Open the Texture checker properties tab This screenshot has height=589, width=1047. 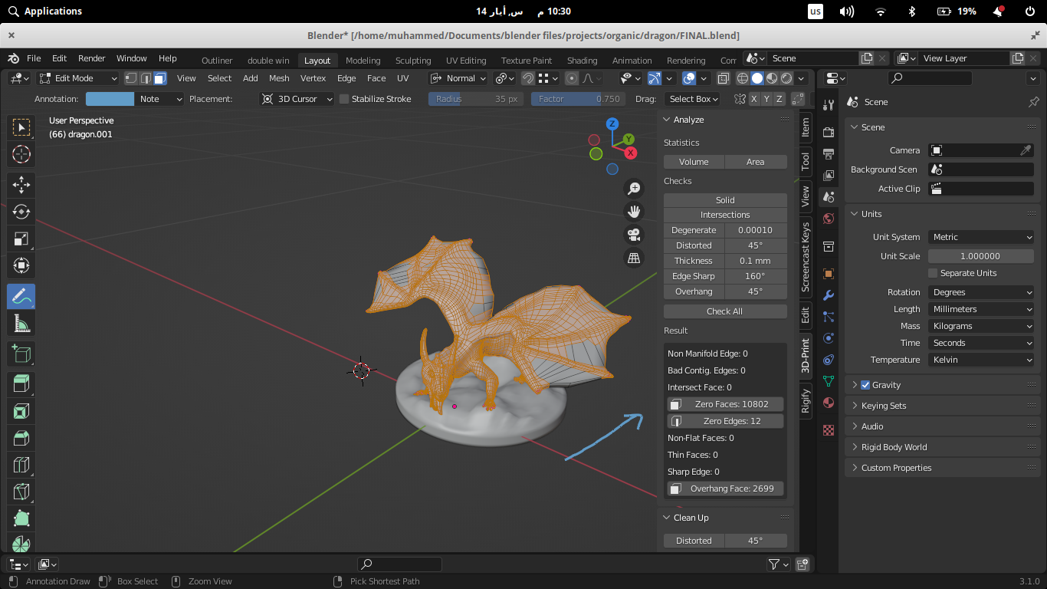click(x=828, y=430)
